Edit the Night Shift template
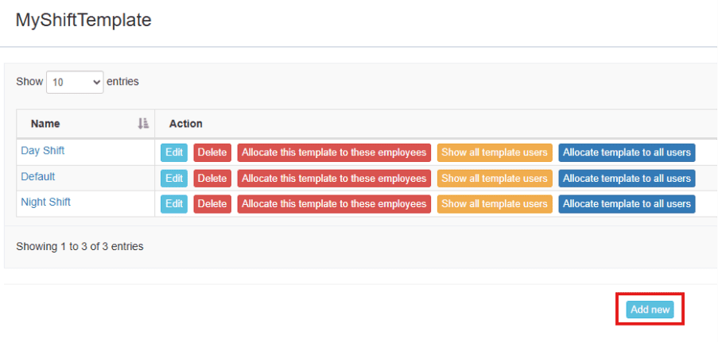 coord(174,204)
